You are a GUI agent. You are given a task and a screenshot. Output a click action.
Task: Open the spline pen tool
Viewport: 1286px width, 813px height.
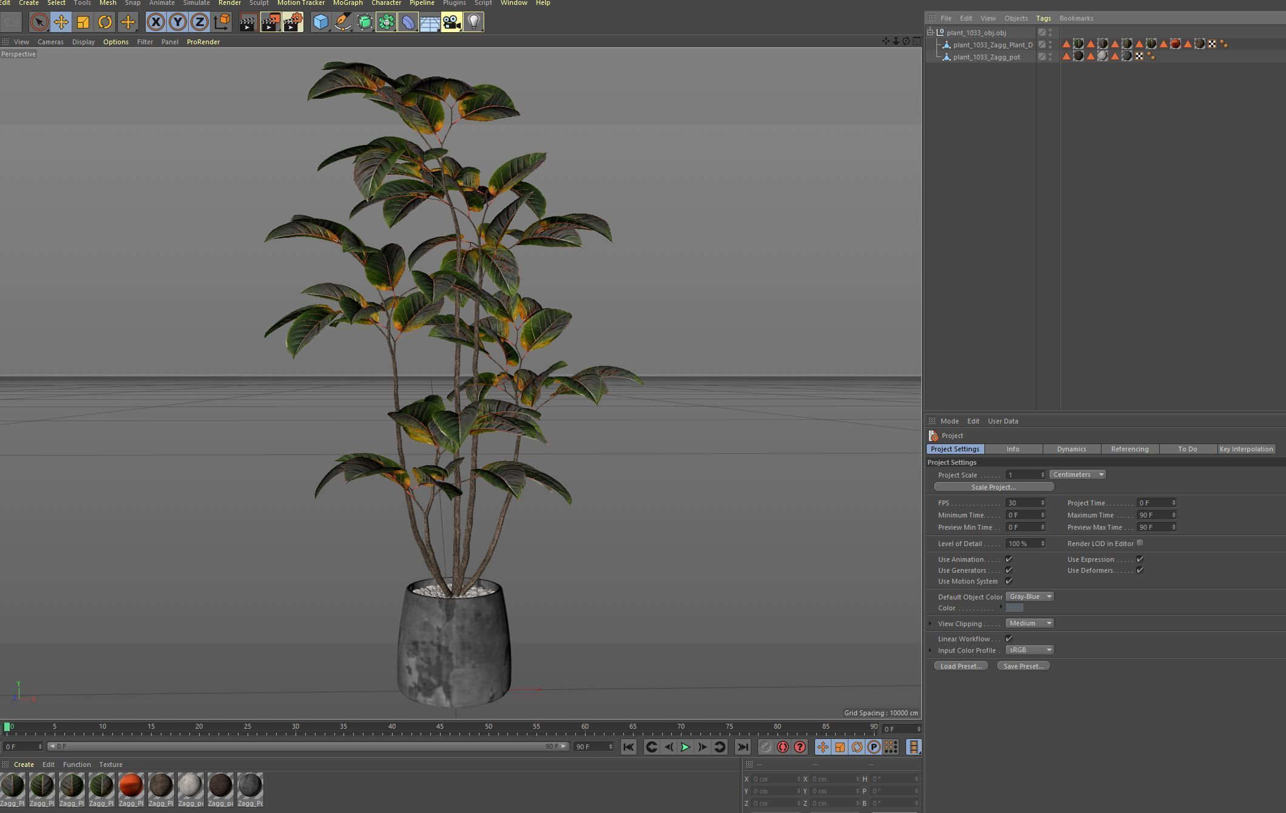(x=342, y=22)
